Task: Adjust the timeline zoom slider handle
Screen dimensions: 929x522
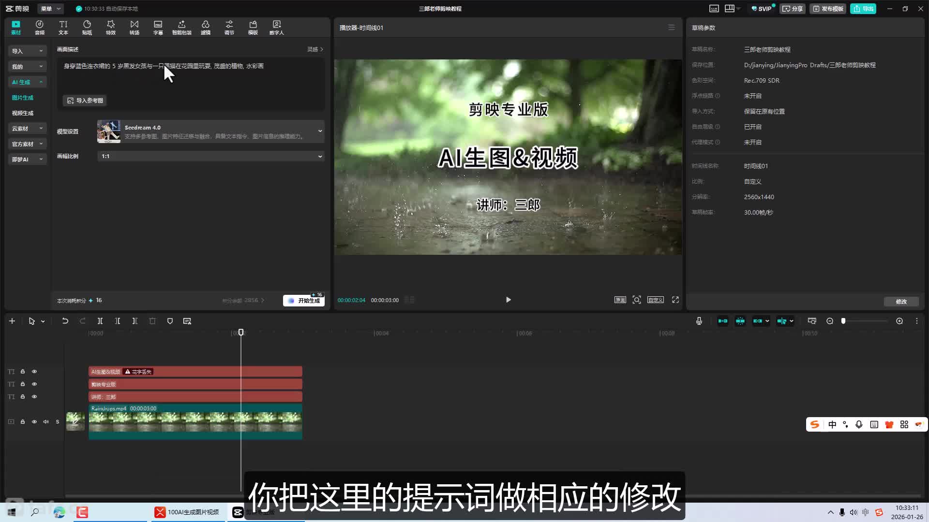Action: (x=843, y=321)
